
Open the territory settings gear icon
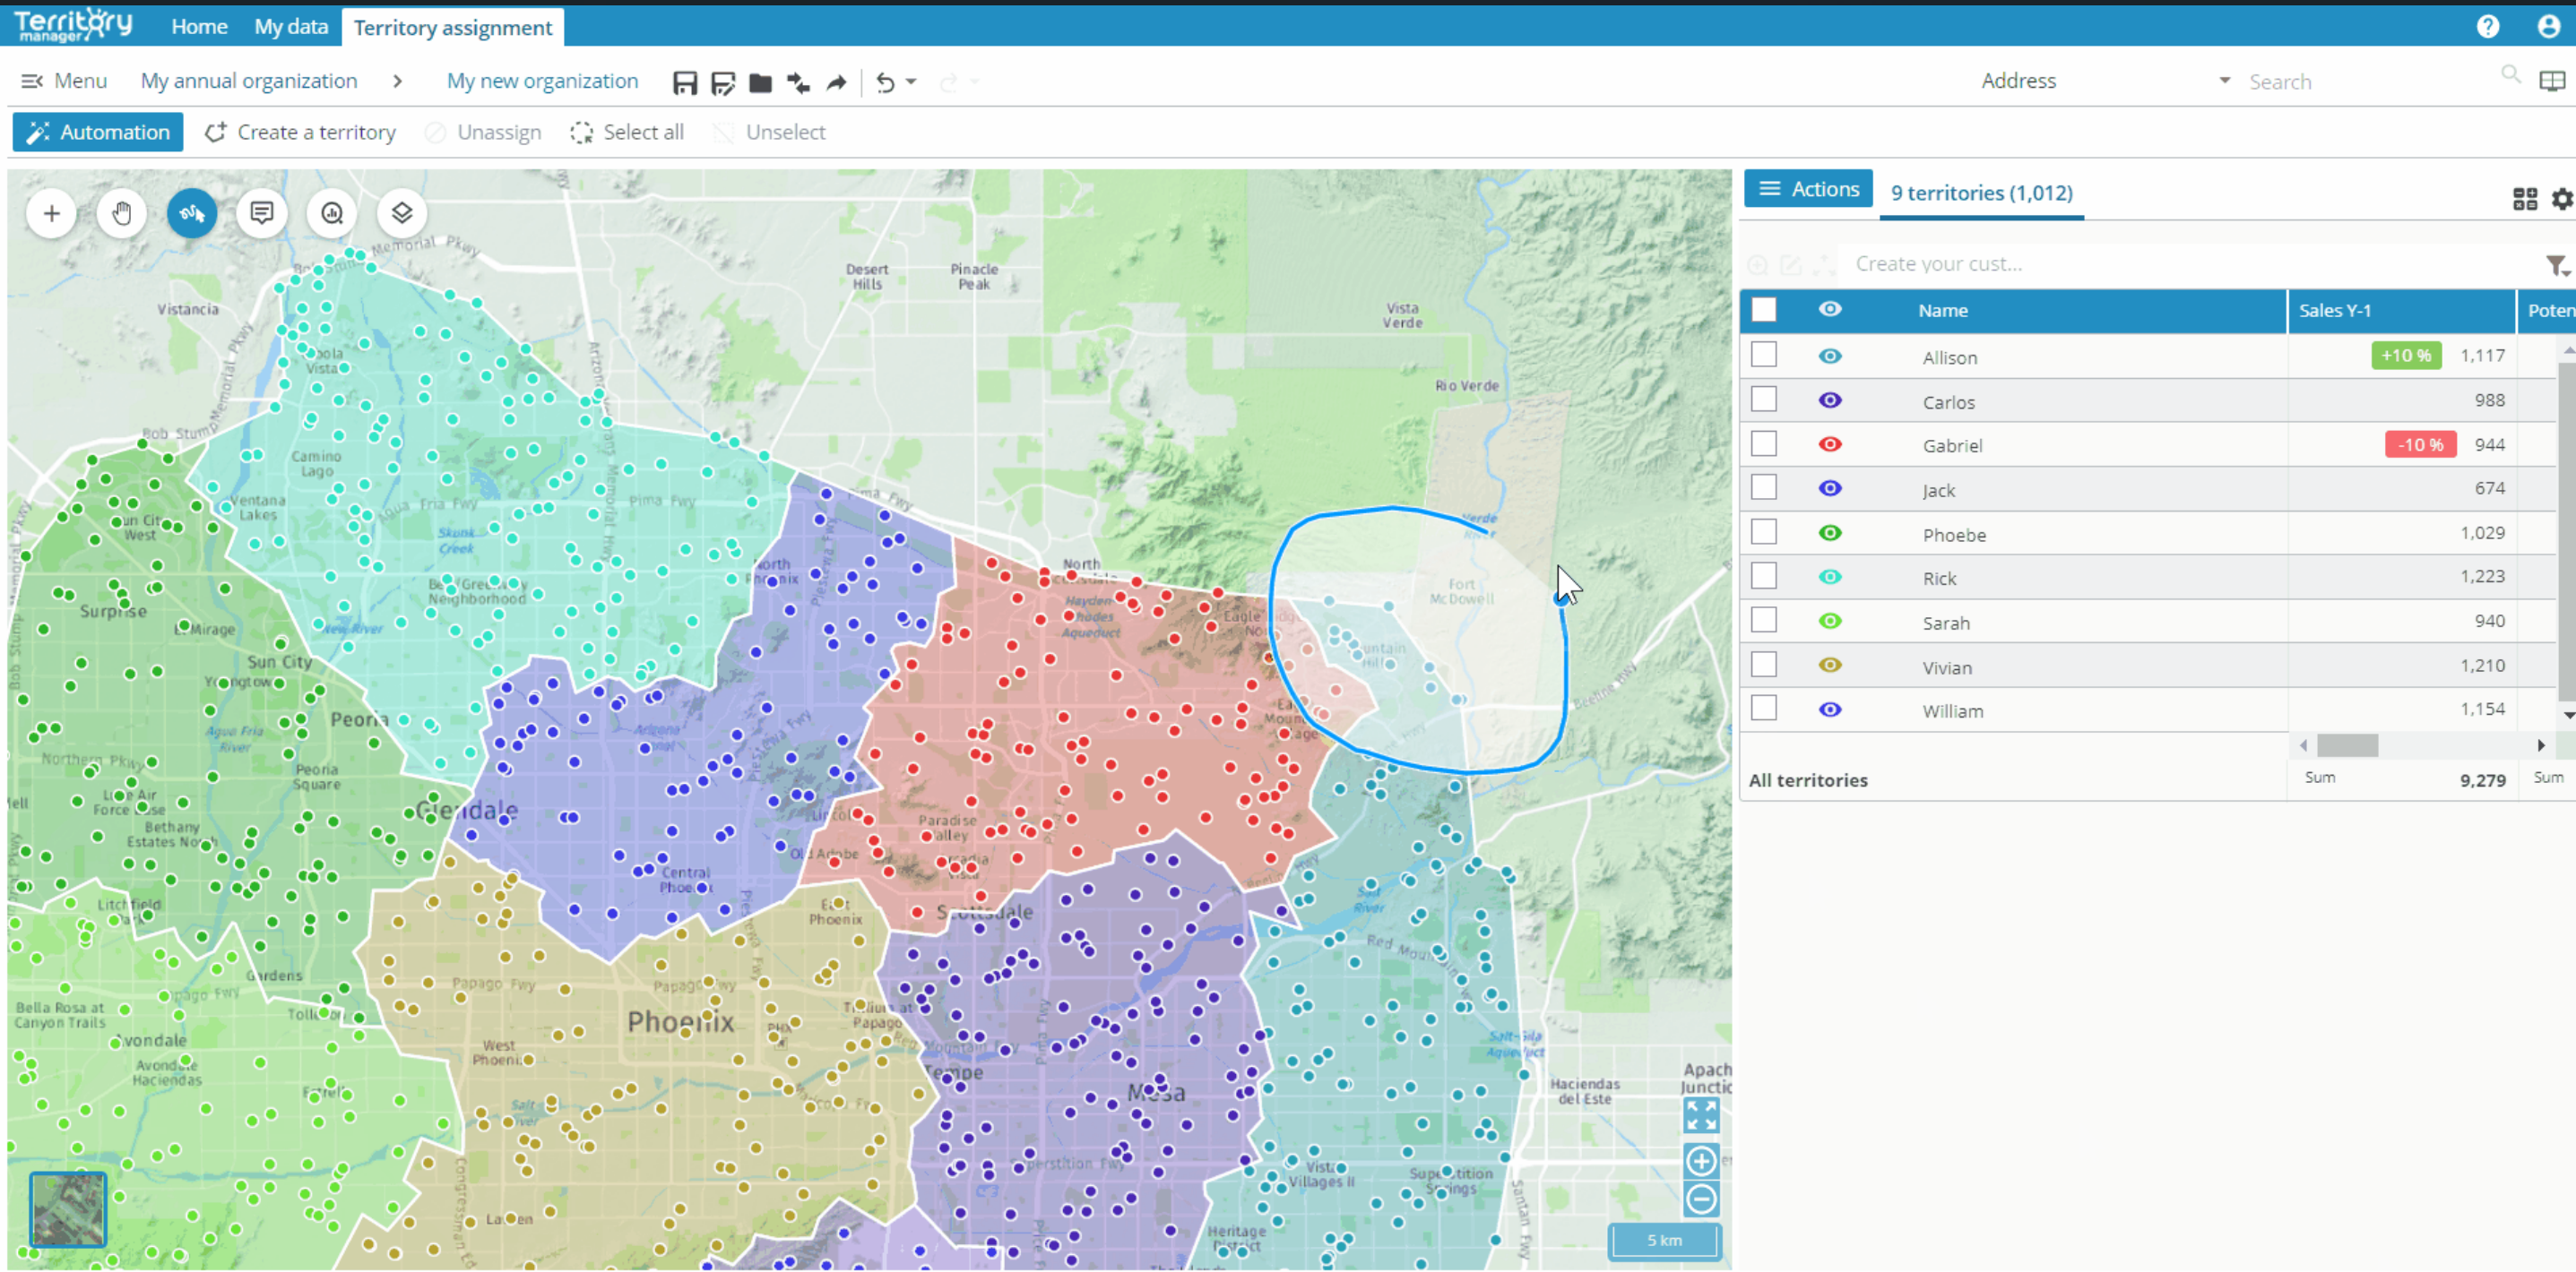point(2562,198)
